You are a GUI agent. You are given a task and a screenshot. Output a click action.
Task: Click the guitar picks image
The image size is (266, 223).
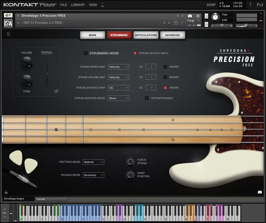coord(23,162)
